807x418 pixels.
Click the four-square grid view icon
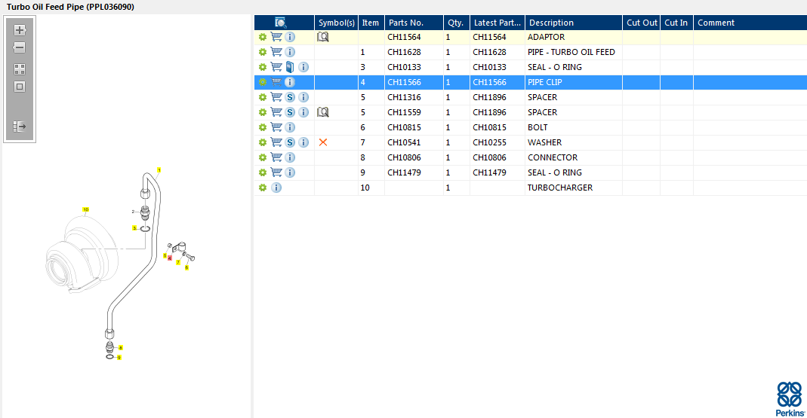click(20, 69)
